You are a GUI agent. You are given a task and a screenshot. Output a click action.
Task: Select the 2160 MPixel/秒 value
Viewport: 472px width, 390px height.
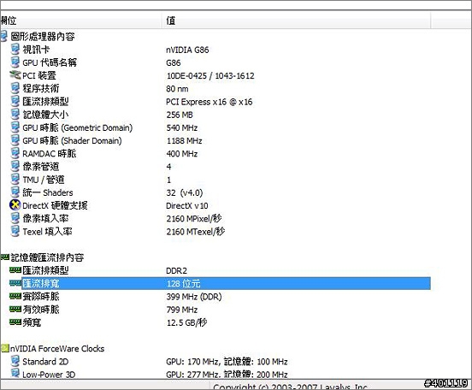click(194, 218)
